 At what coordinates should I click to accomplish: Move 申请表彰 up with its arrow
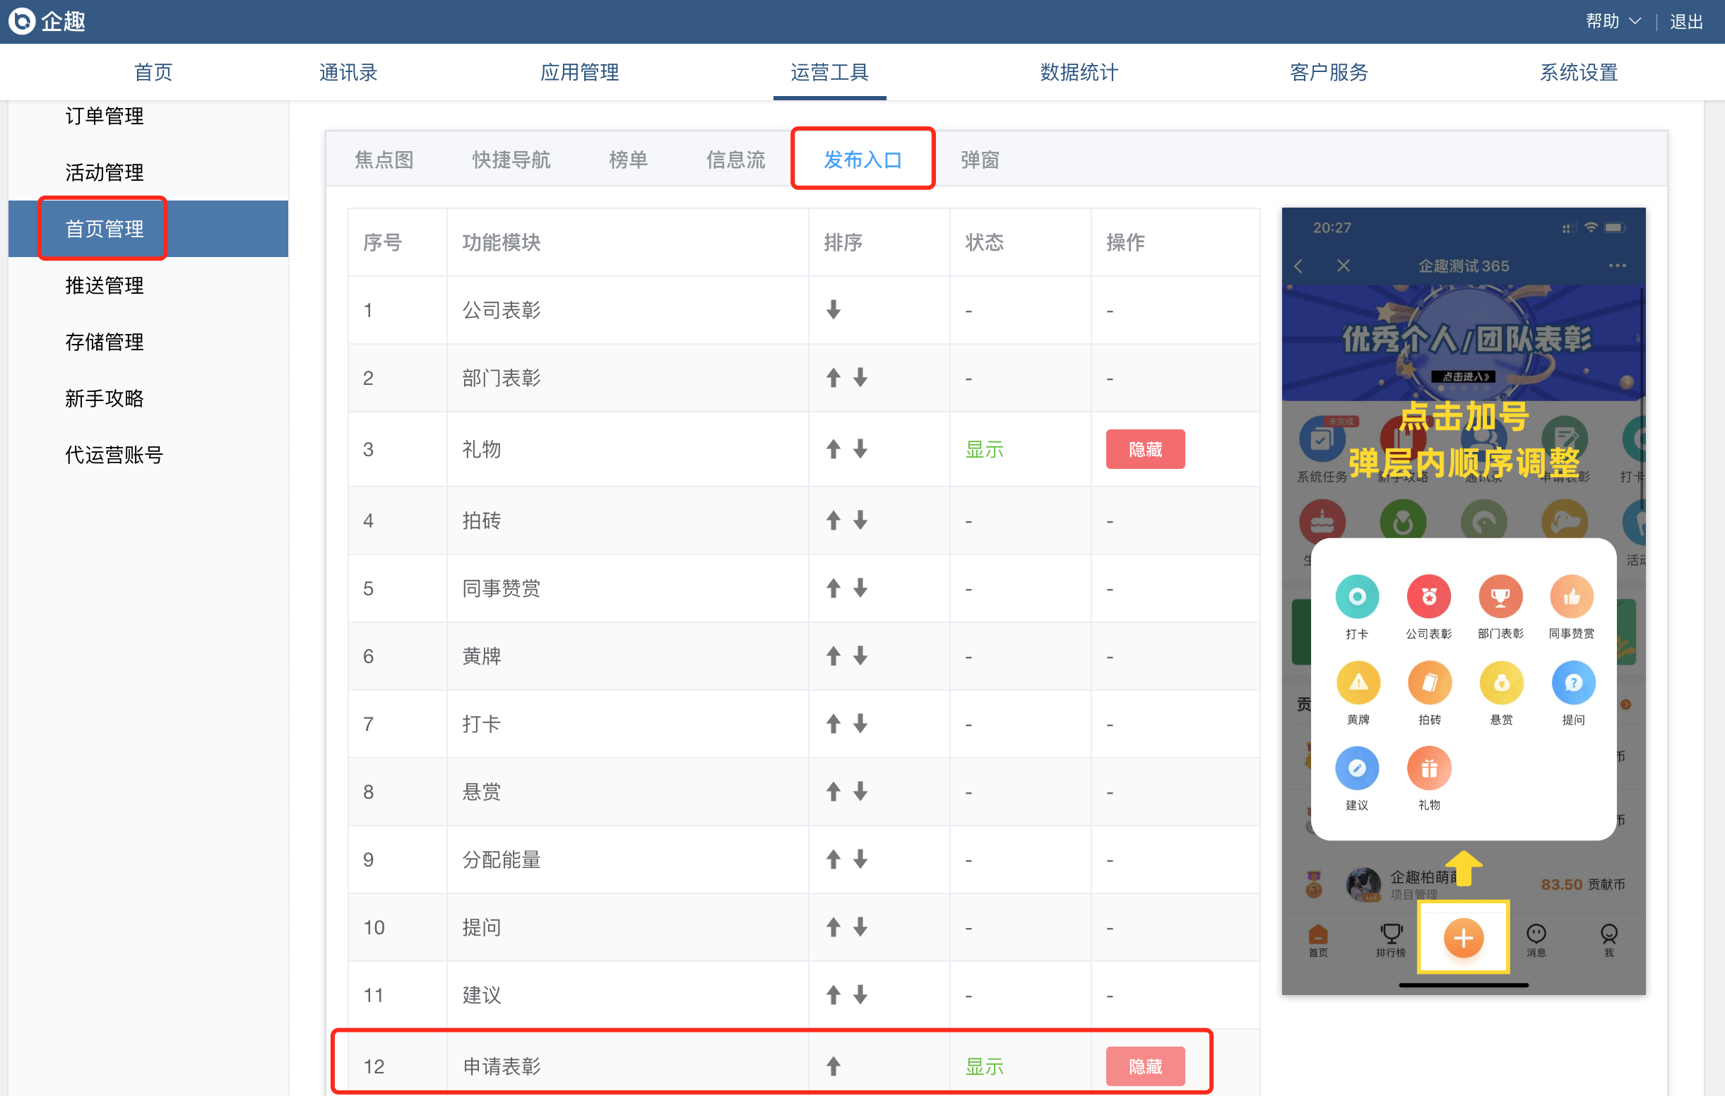coord(832,1066)
